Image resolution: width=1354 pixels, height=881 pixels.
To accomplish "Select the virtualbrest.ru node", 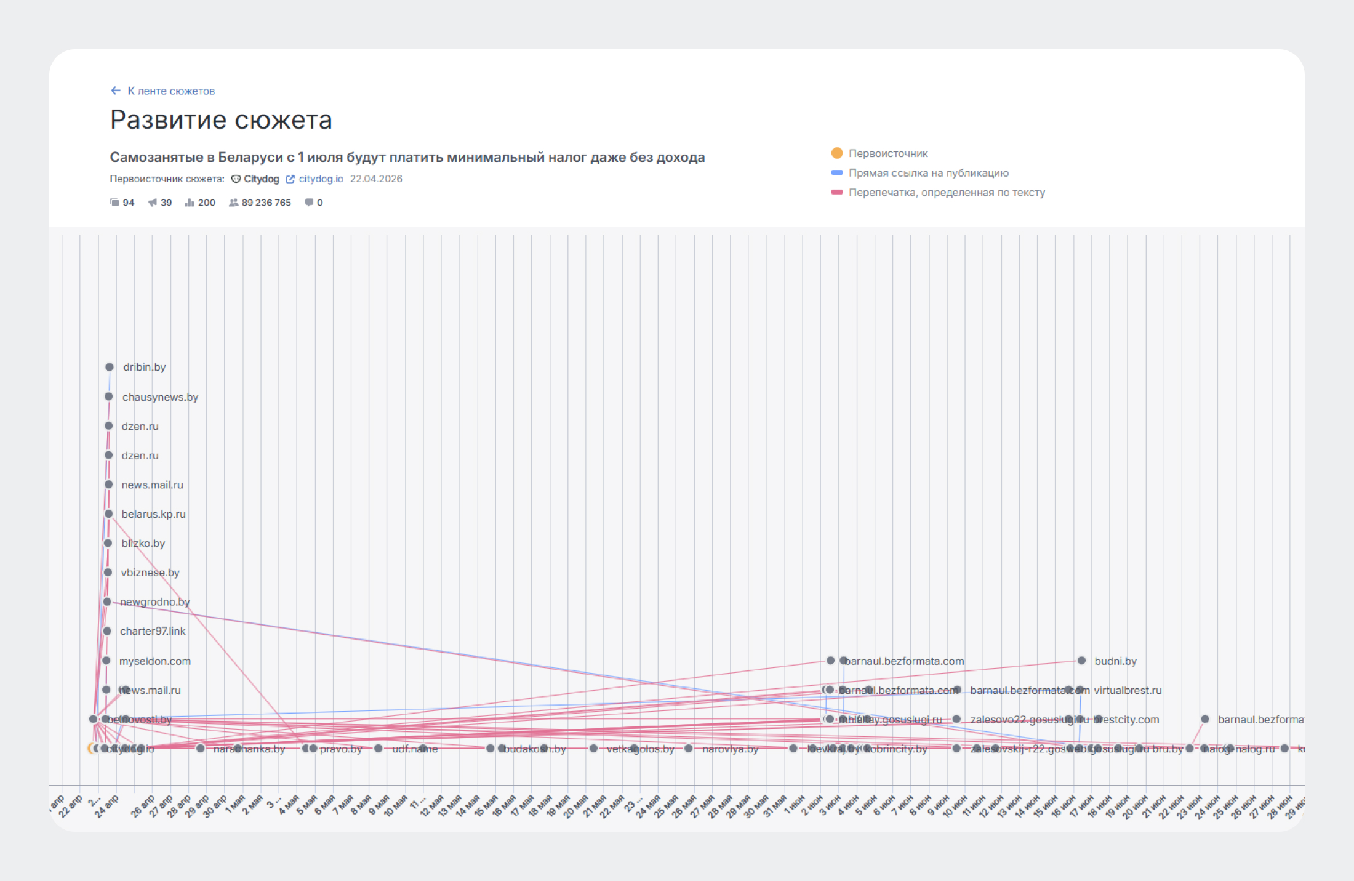I will [1080, 690].
